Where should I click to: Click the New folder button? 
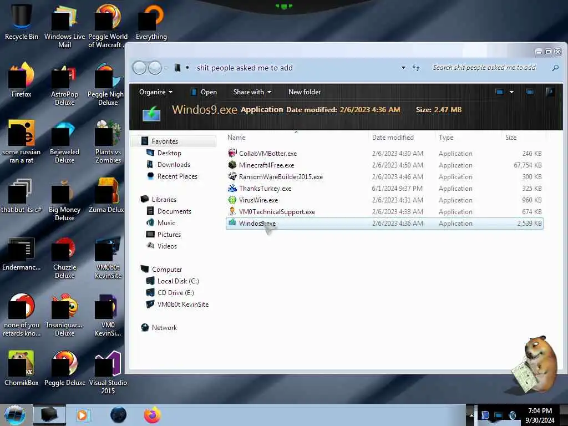point(305,92)
